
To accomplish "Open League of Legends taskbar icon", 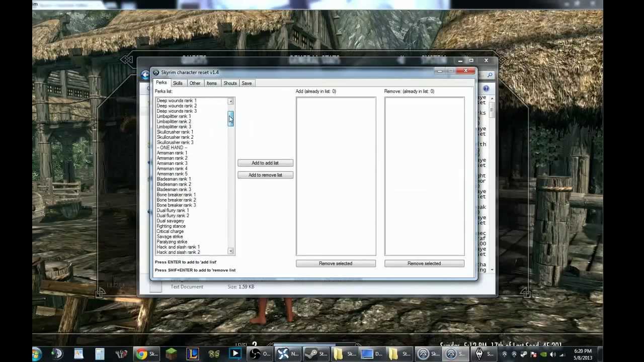I will coord(193,354).
